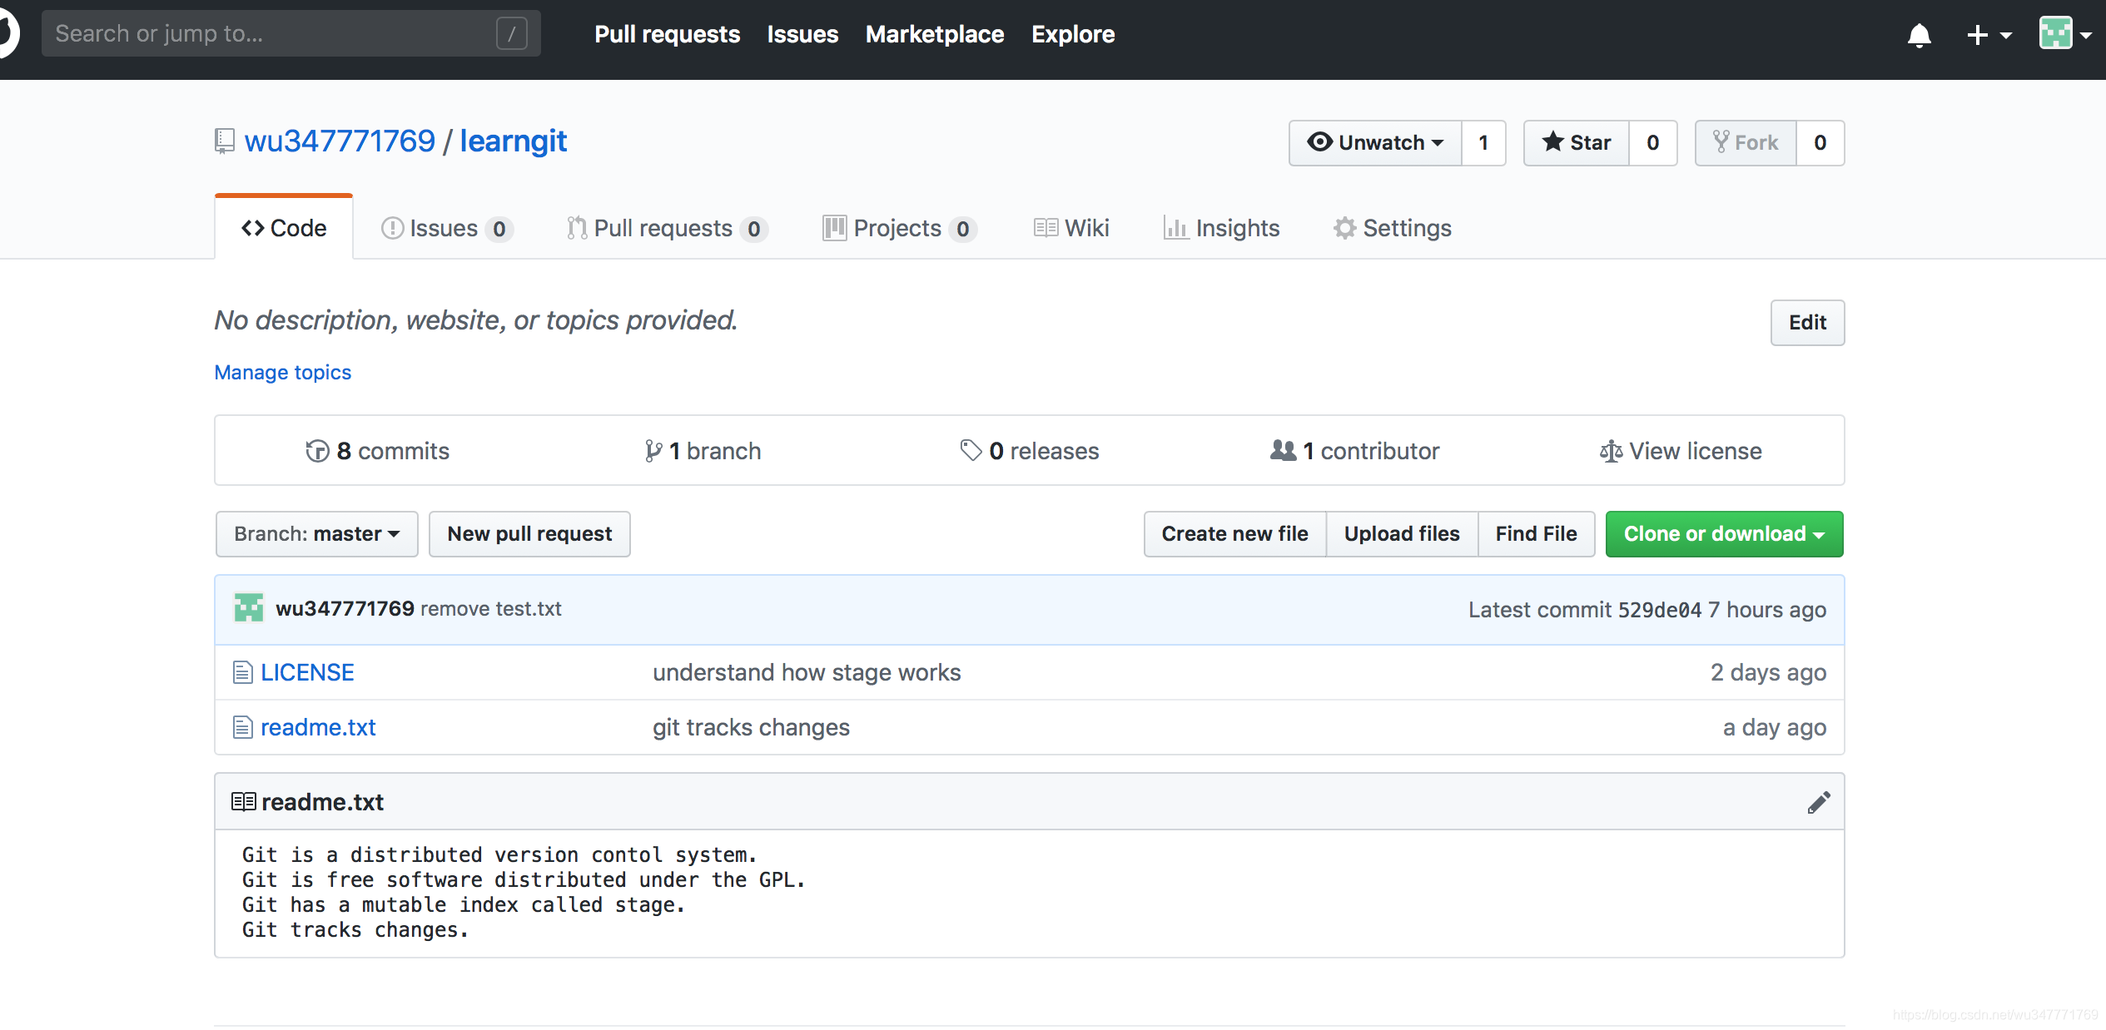Click the LICENSE file icon

242,672
